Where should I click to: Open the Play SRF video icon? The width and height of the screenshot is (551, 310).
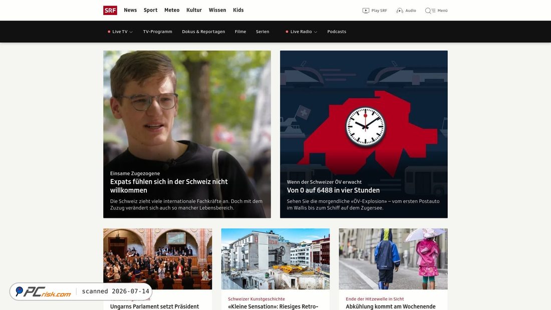coord(366,11)
